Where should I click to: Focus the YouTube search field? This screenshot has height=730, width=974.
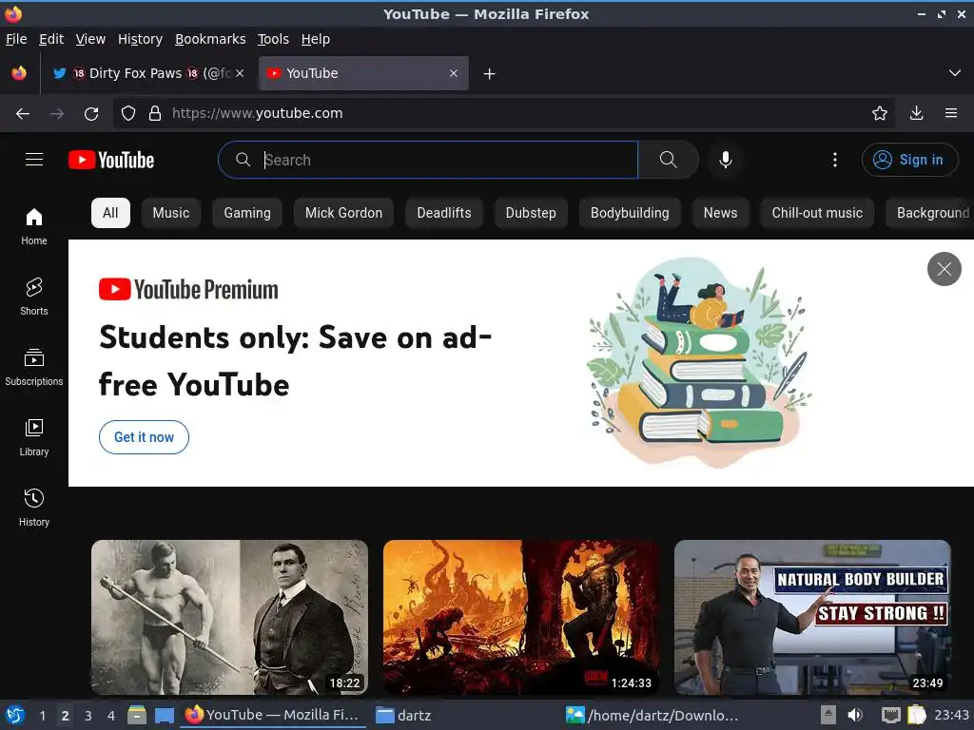click(x=429, y=160)
